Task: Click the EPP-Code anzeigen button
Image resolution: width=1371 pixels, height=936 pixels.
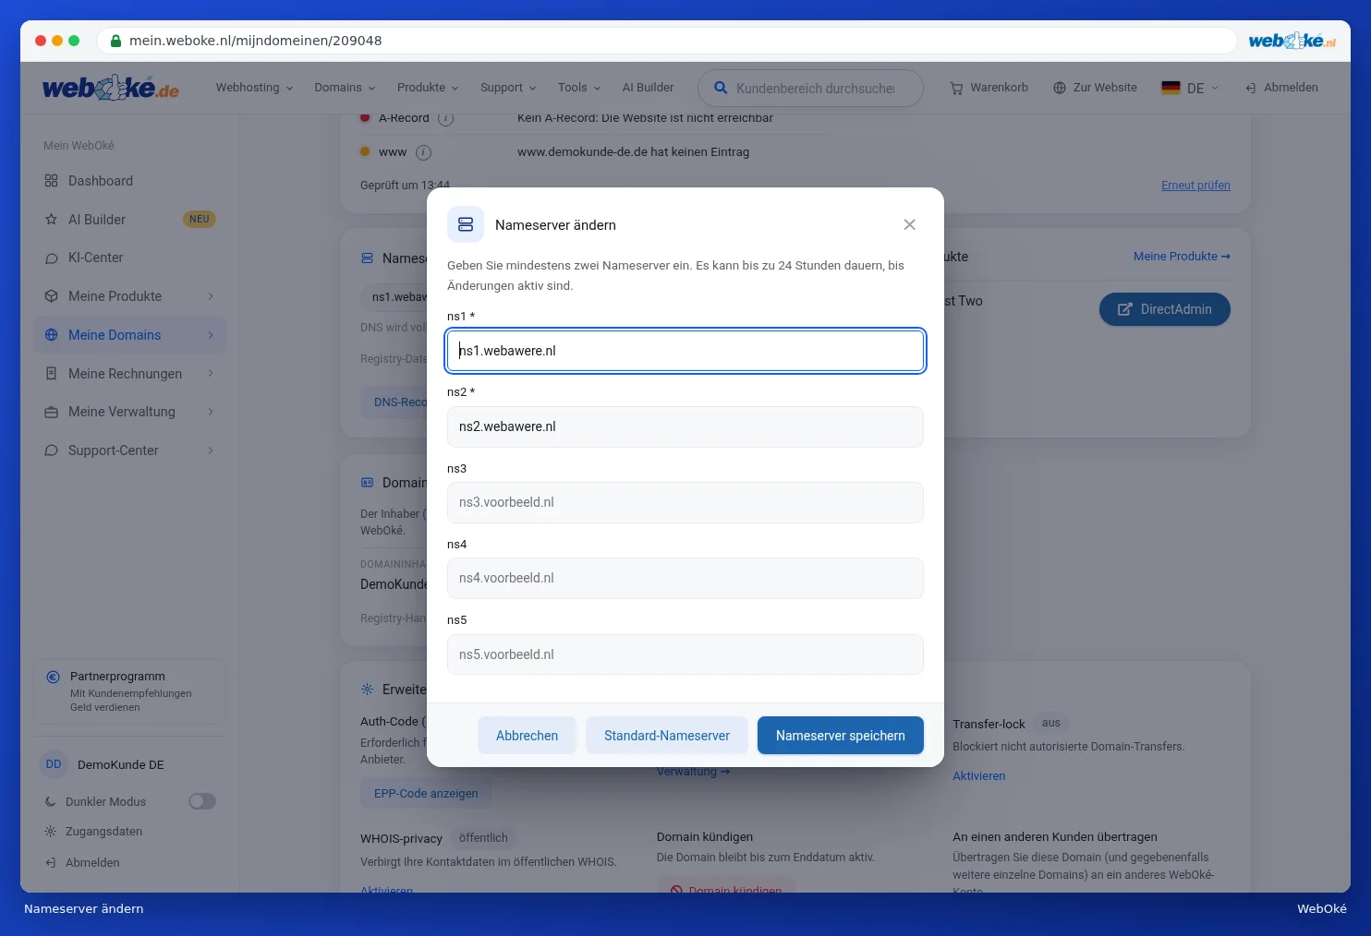Action: pyautogui.click(x=426, y=794)
